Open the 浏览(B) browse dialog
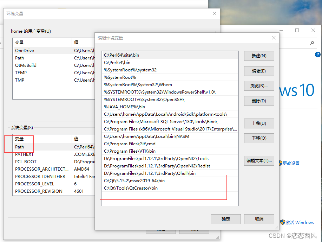The image size is (322, 242). click(x=259, y=86)
